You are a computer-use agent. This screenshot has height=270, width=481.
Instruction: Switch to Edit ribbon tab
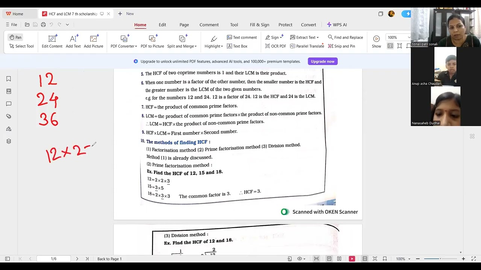[x=162, y=25]
